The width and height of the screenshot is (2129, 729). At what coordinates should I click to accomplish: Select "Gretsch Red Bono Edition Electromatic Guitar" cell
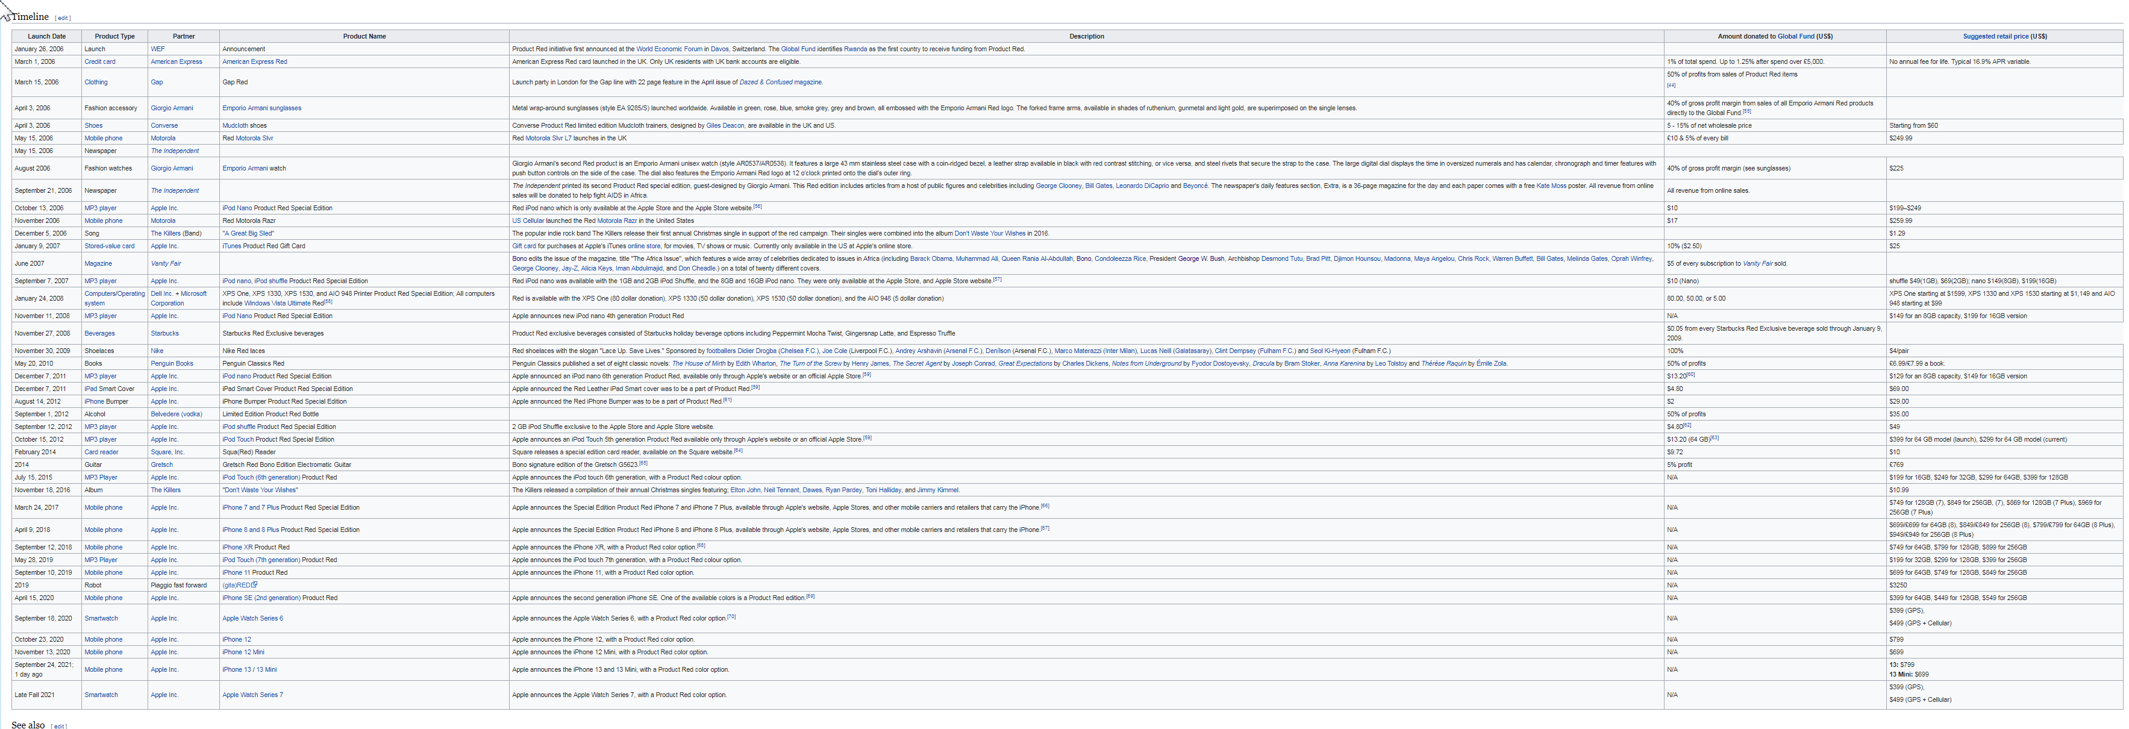[364, 465]
